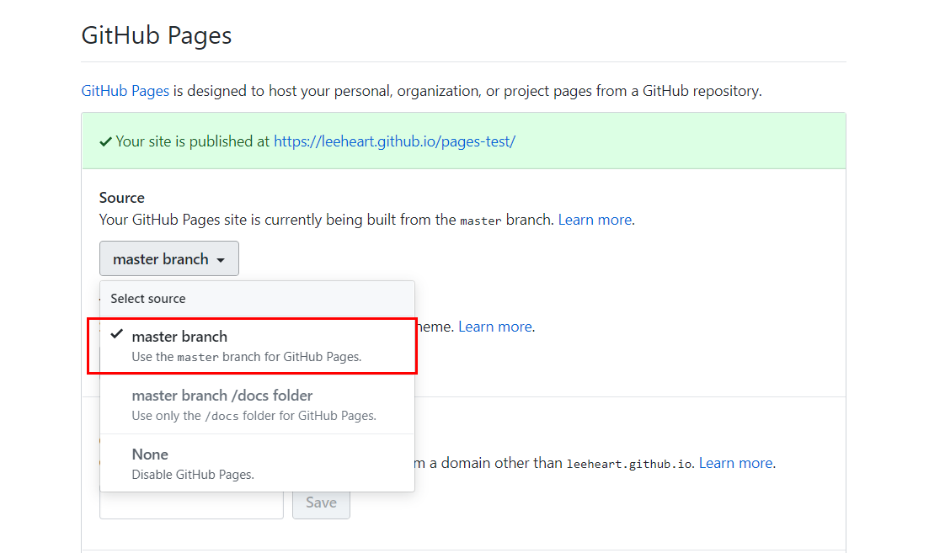Click the 'Source' section label
This screenshot has height=553, width=929.
(122, 198)
